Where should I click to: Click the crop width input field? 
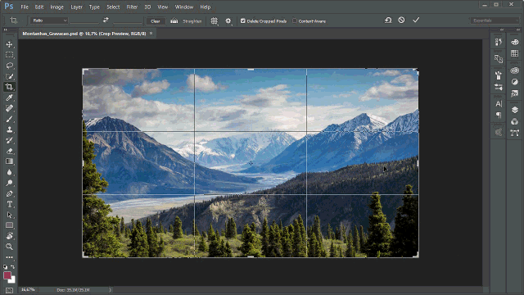(x=84, y=20)
